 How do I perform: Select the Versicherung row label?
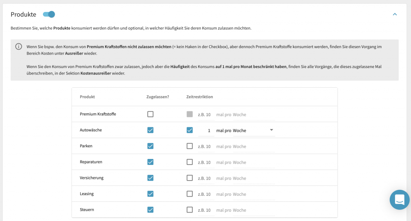pos(92,178)
